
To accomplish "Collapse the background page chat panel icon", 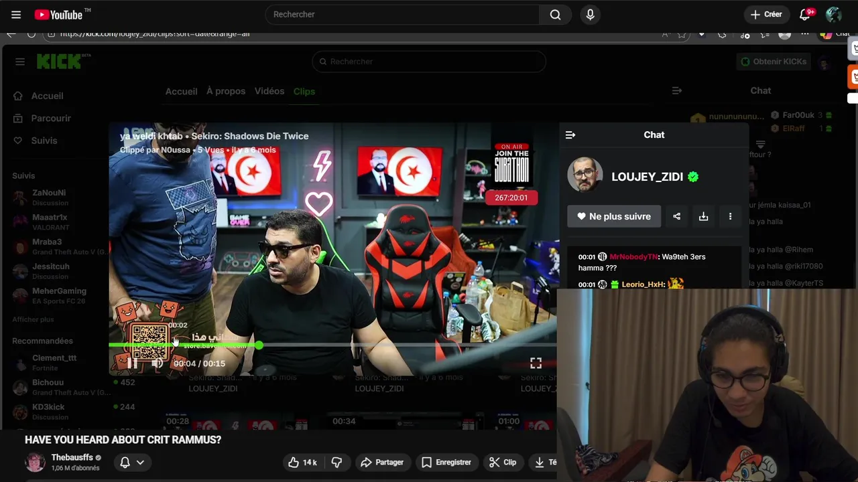I will (677, 90).
